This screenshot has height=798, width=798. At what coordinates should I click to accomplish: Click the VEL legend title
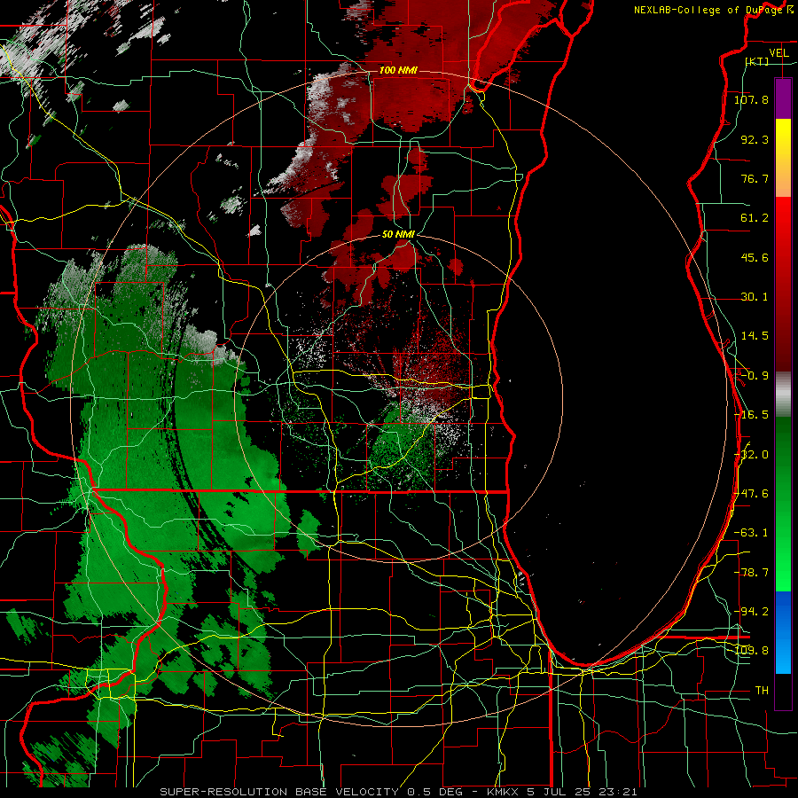[778, 53]
